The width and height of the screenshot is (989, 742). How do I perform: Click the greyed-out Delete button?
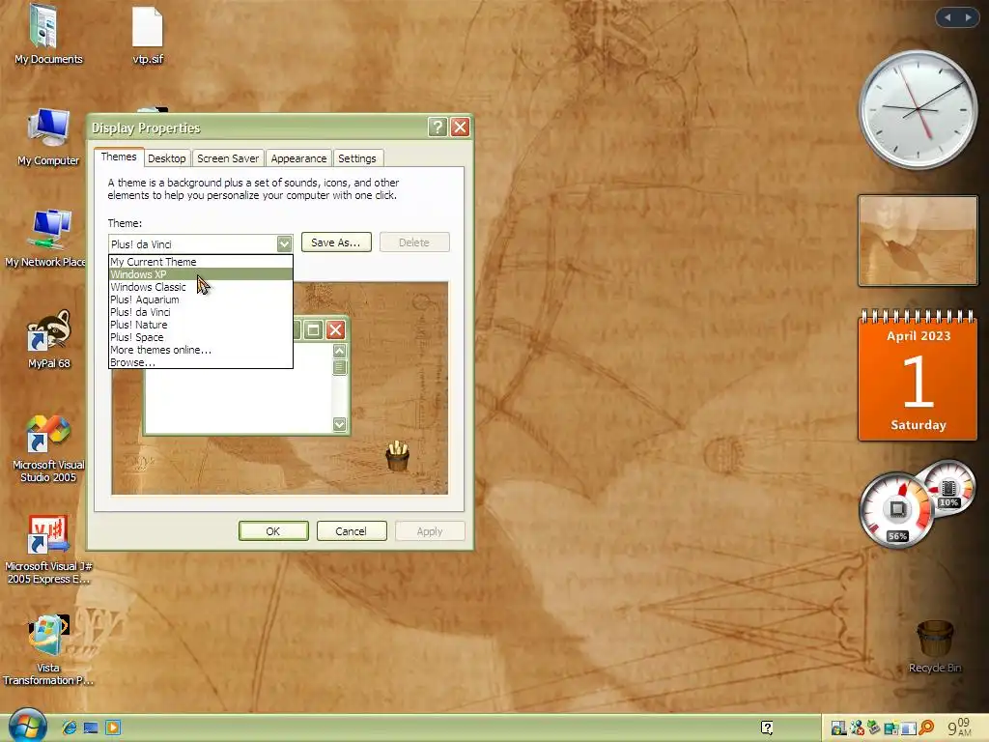pos(414,243)
